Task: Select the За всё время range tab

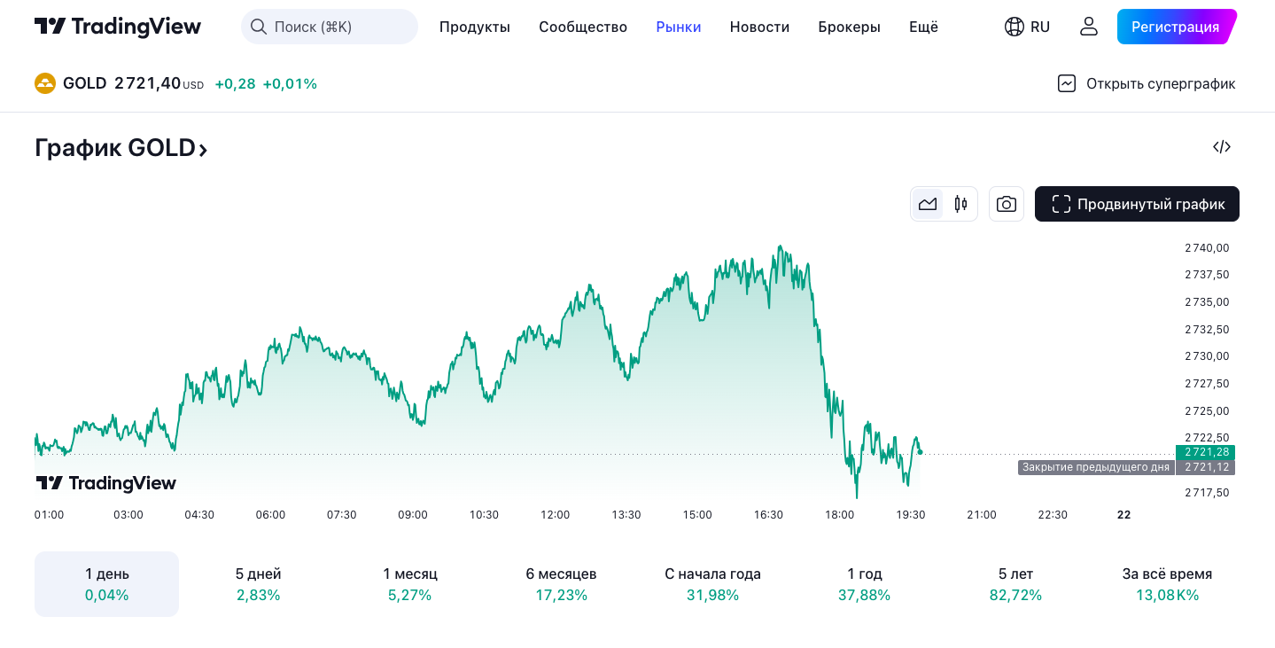Action: [x=1168, y=584]
